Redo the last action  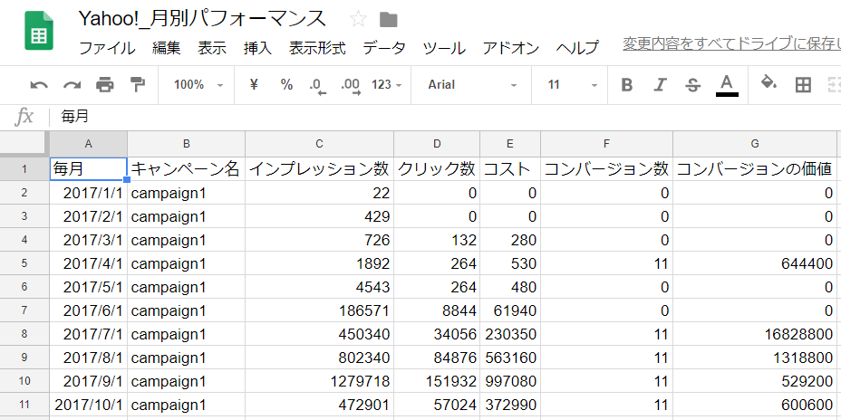(x=72, y=85)
